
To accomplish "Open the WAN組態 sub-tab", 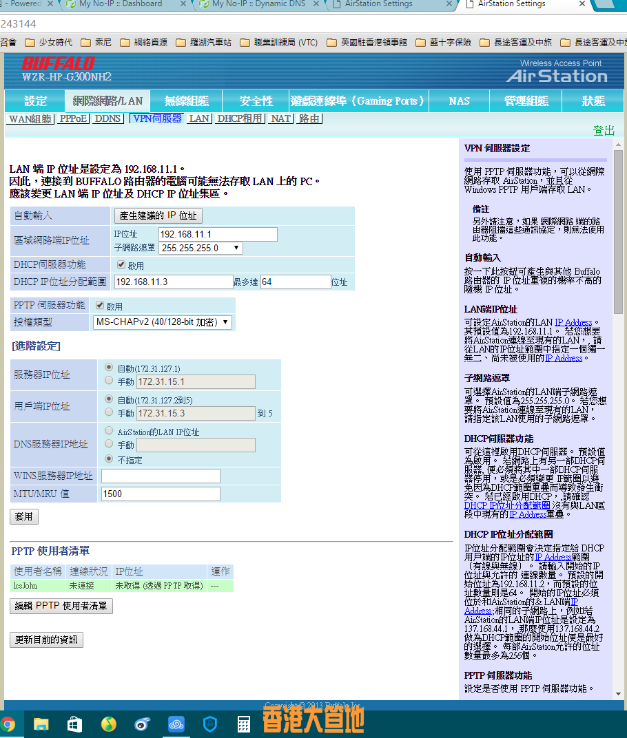I will pos(30,118).
